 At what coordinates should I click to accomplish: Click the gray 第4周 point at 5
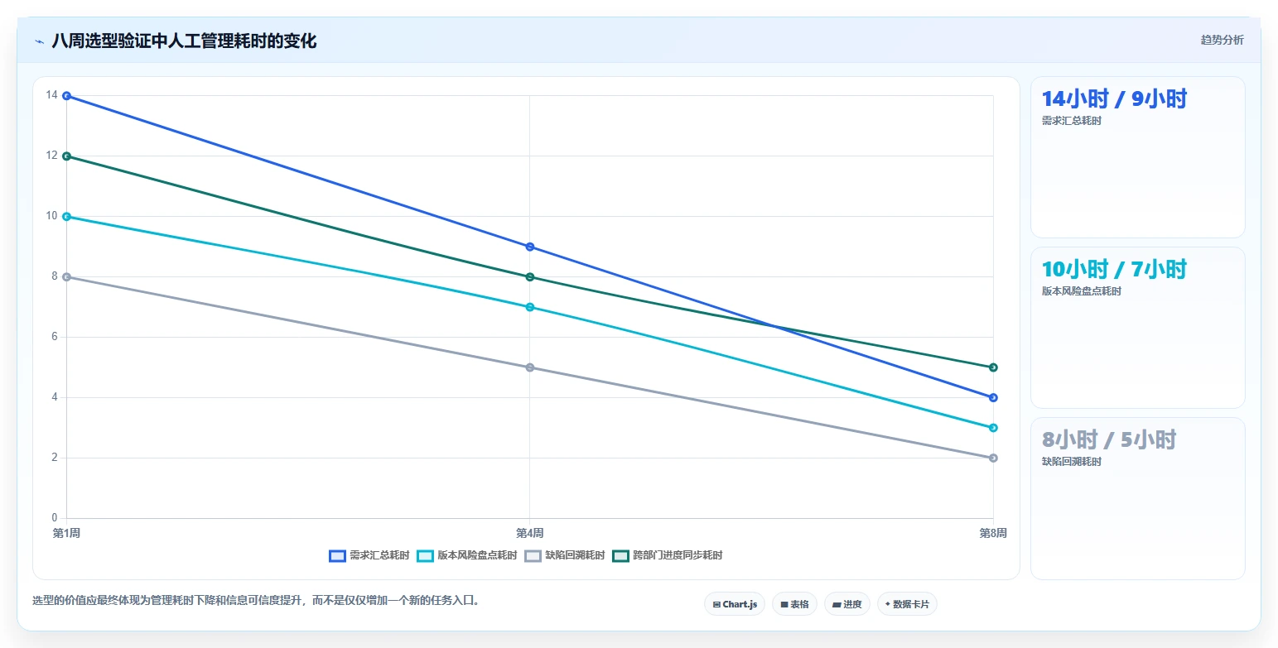point(530,367)
